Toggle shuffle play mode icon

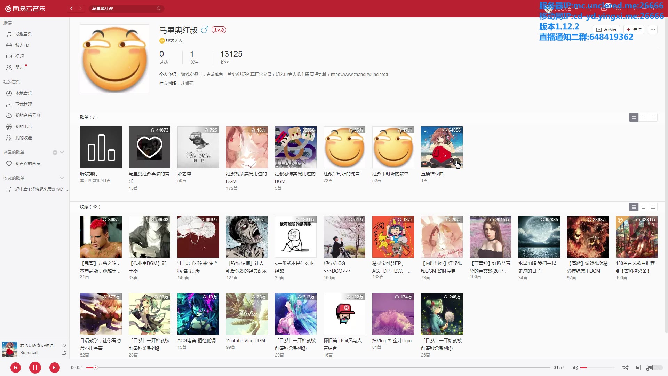point(625,368)
